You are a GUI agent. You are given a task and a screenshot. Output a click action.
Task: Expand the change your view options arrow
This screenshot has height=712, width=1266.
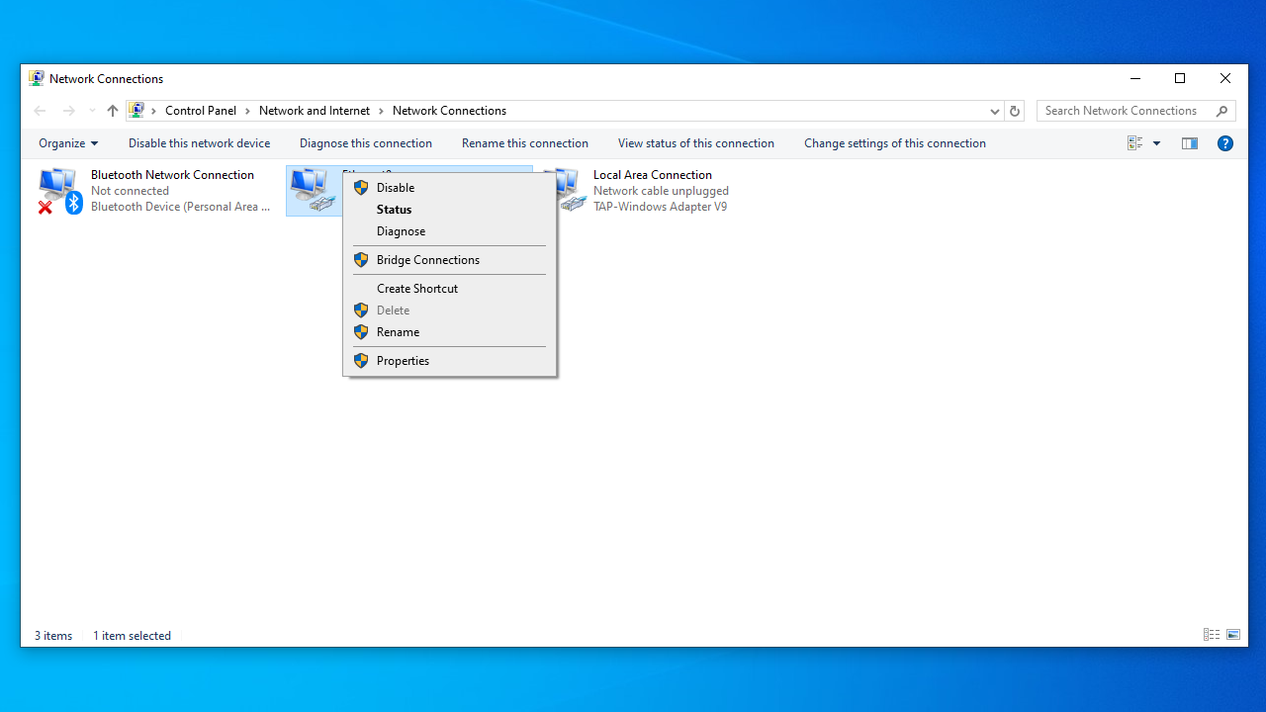[x=1156, y=143]
